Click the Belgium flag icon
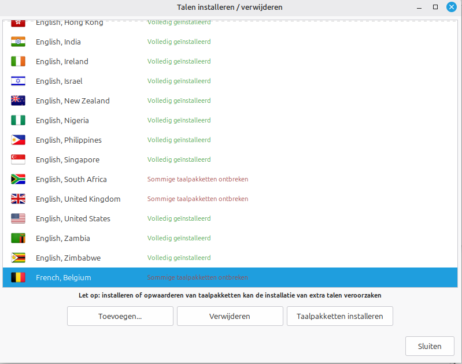Image resolution: width=462 pixels, height=364 pixels. point(18,277)
